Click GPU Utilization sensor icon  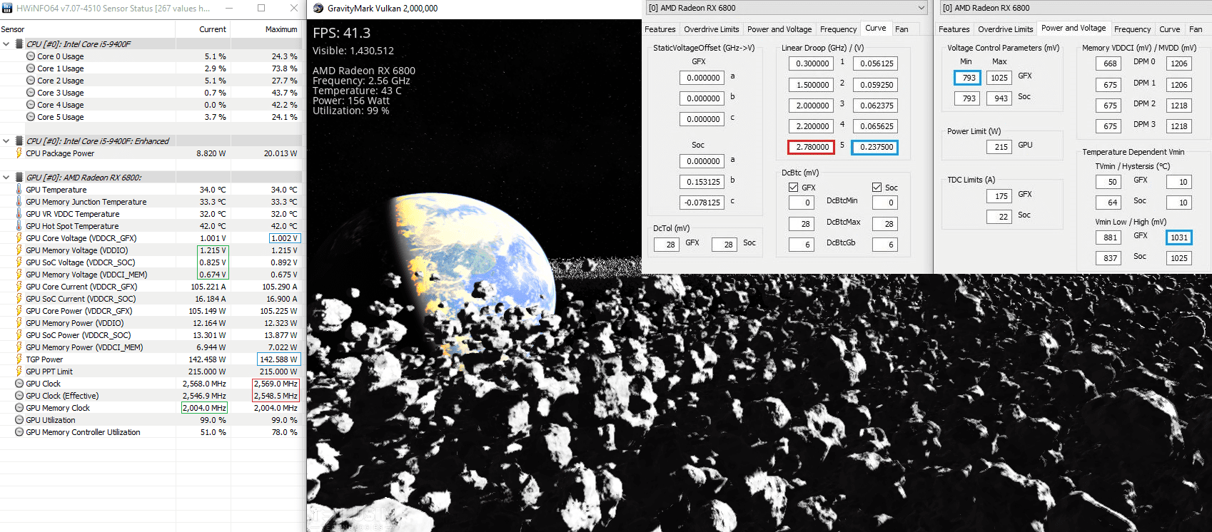coord(19,420)
